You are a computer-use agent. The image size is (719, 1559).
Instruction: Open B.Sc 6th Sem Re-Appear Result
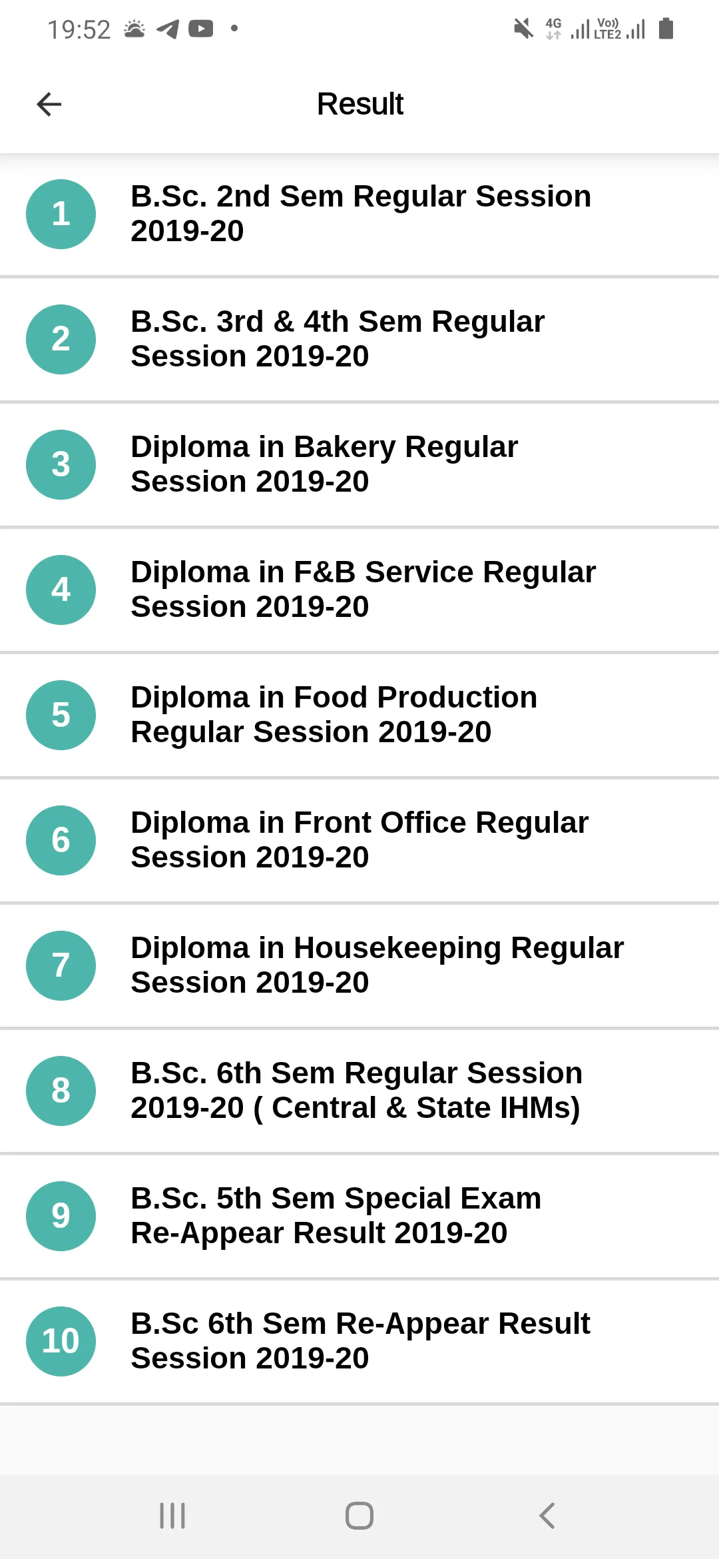click(x=361, y=1341)
